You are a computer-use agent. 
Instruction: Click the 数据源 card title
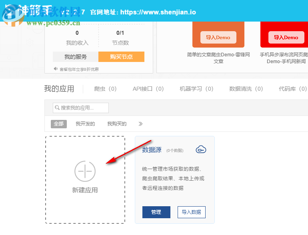click(x=152, y=150)
